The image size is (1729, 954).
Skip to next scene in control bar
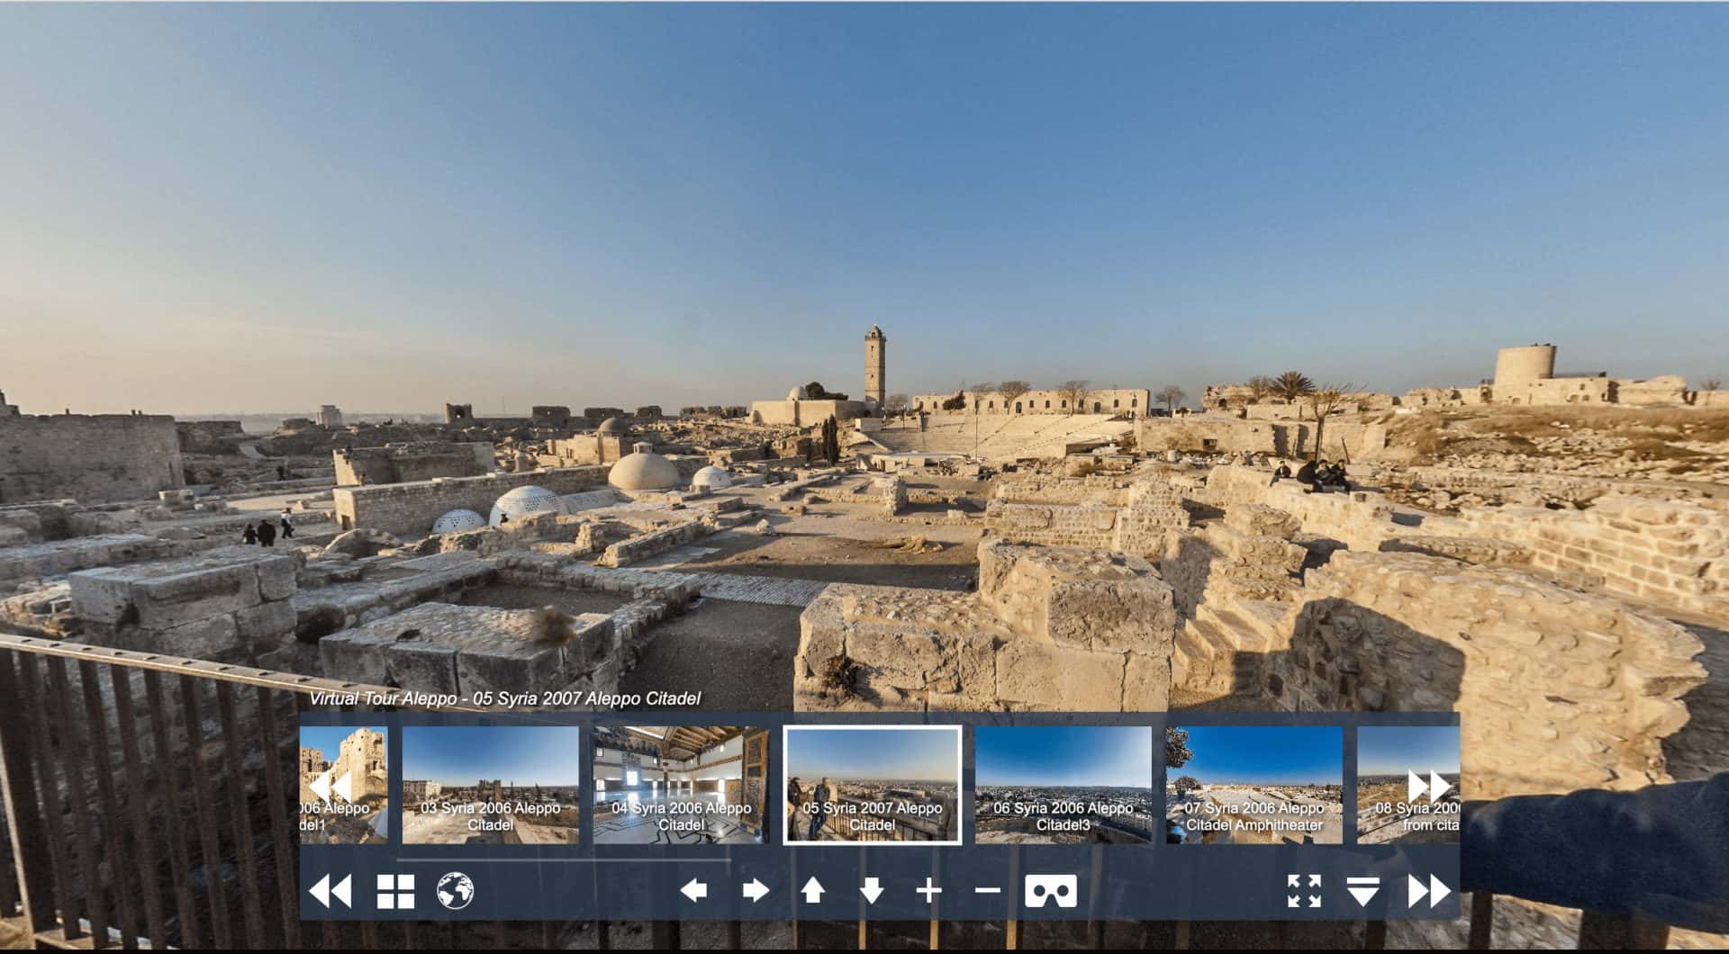tap(1429, 892)
